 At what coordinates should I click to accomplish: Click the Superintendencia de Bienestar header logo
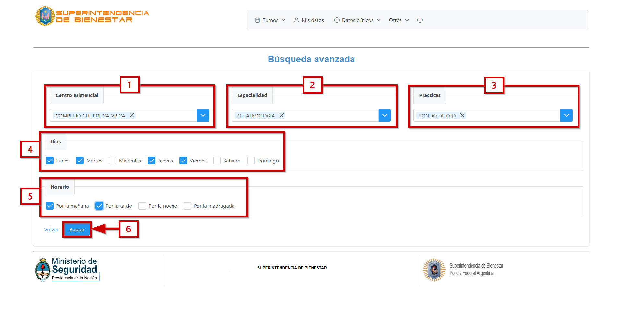(x=92, y=16)
